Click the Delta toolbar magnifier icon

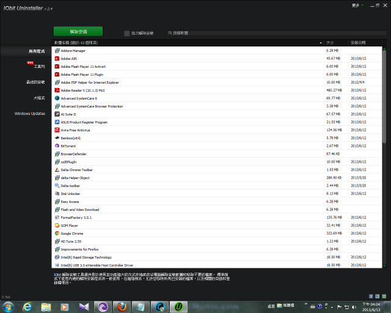click(57, 186)
